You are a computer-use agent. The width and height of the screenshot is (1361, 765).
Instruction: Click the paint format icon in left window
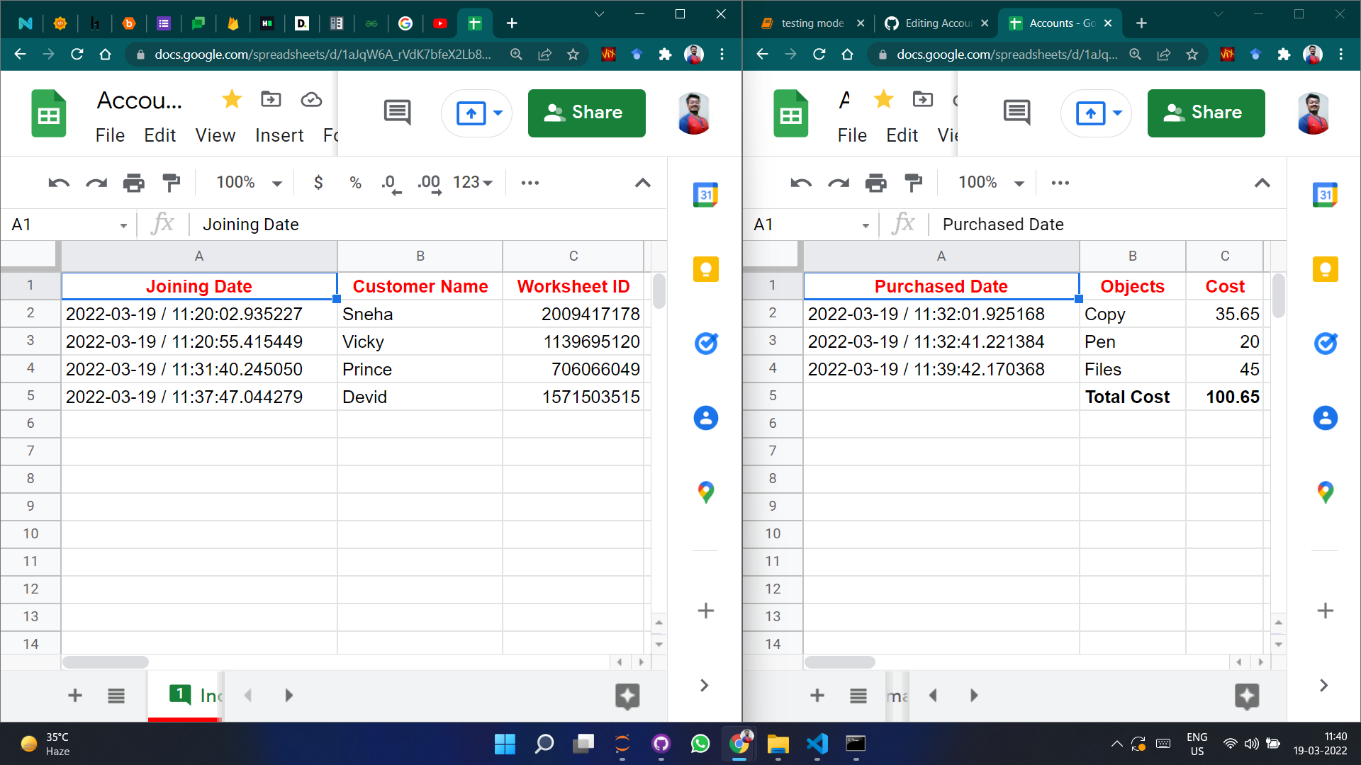(x=171, y=183)
